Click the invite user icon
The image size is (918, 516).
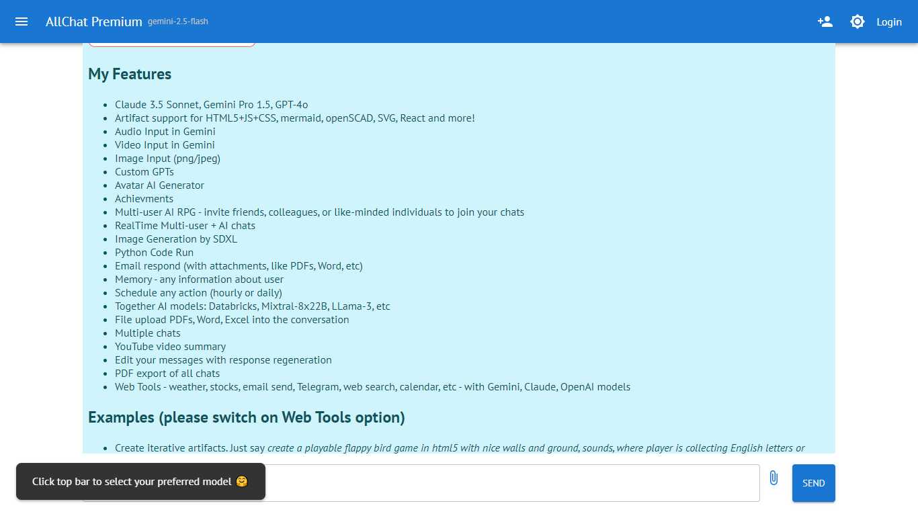[825, 21]
